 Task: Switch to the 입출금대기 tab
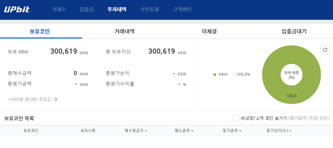pyautogui.click(x=294, y=31)
